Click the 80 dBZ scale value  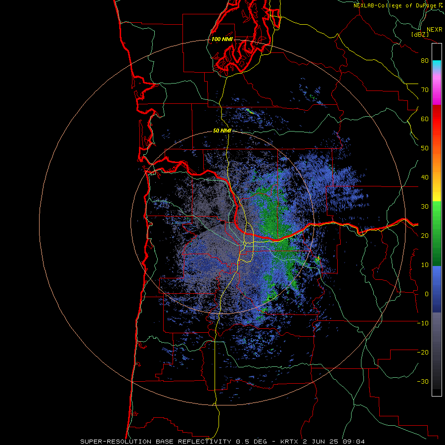pos(425,61)
